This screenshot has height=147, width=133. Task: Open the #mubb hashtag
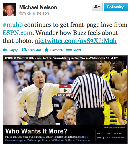point(13,25)
